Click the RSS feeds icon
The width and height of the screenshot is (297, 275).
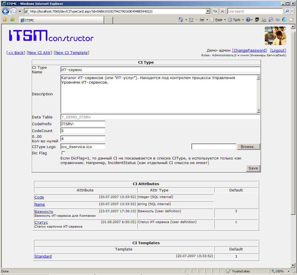tap(191, 20)
